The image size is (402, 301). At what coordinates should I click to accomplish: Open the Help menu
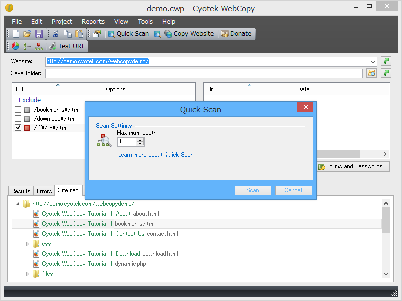[169, 22]
